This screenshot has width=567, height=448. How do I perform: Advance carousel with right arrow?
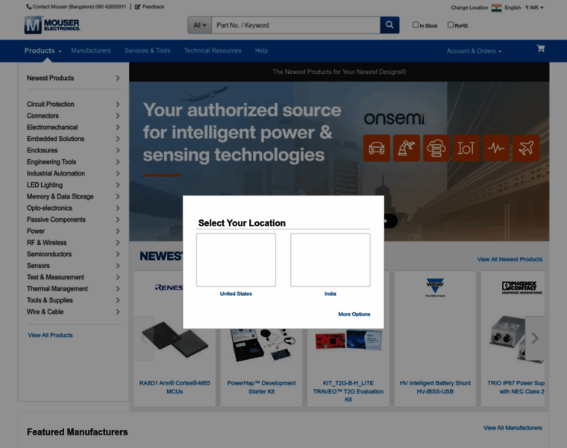(x=535, y=338)
